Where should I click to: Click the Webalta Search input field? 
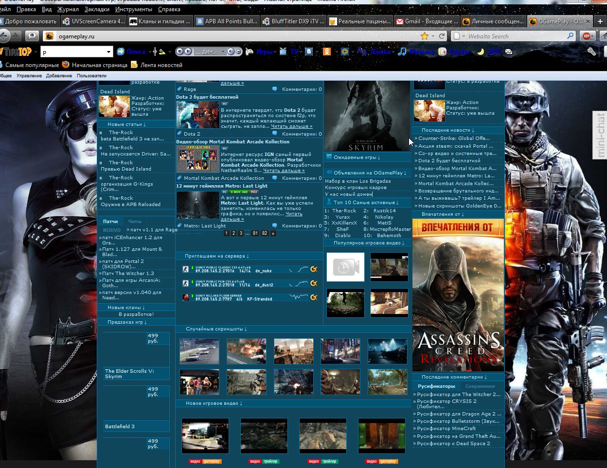pyautogui.click(x=516, y=36)
